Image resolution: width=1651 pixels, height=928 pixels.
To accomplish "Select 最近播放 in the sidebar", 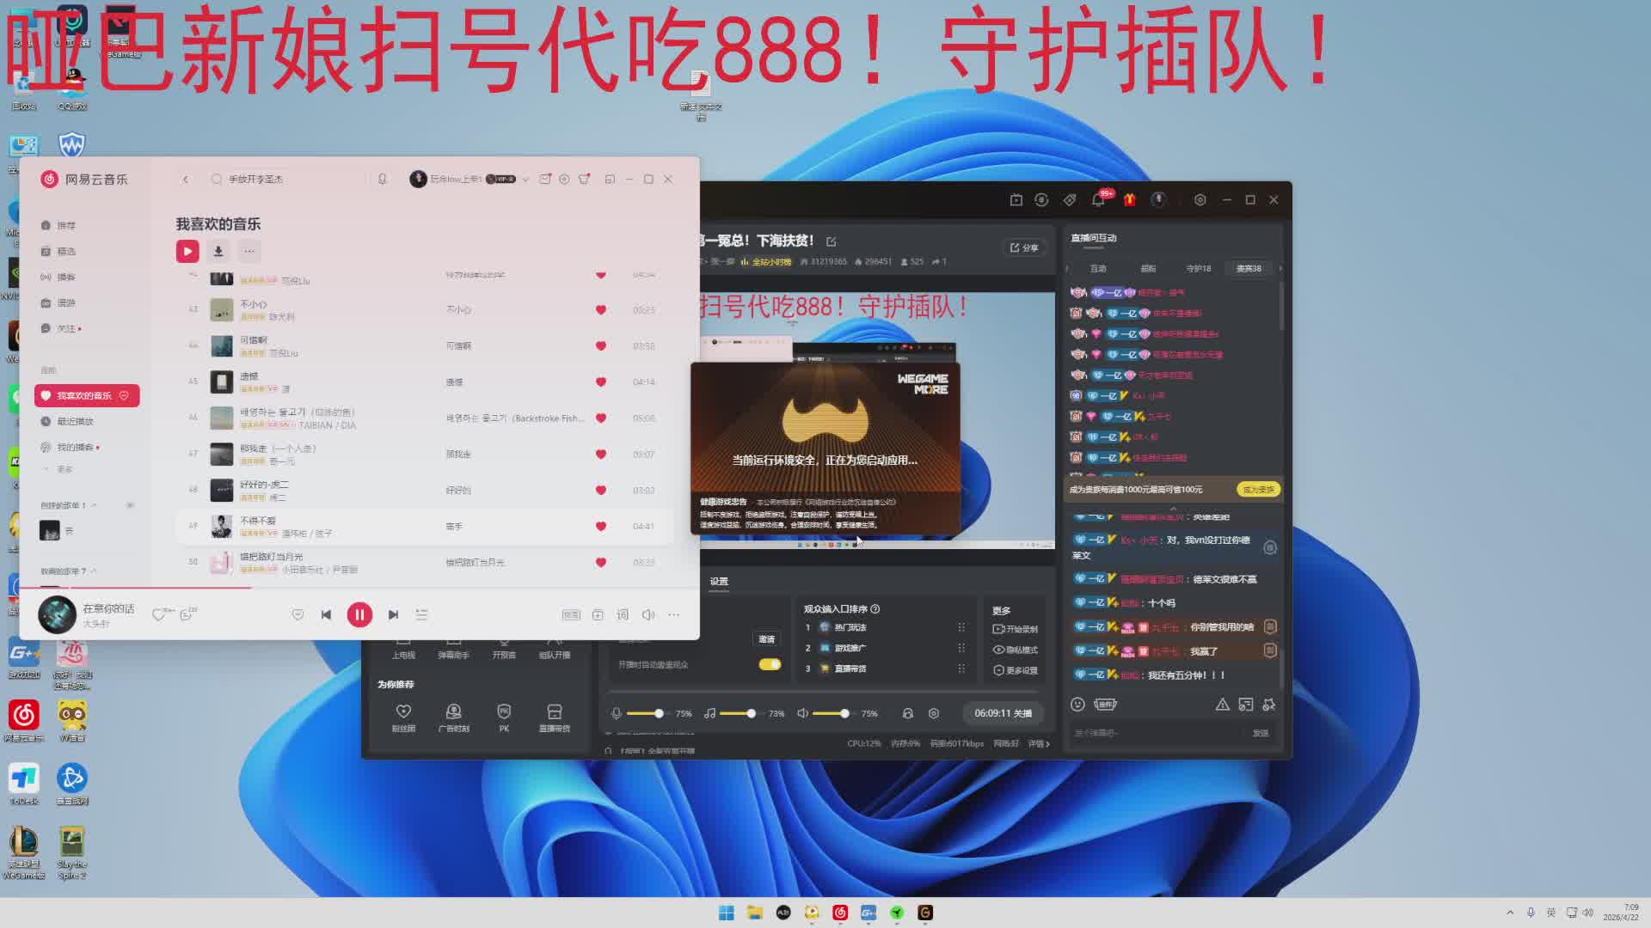I will click(x=75, y=421).
